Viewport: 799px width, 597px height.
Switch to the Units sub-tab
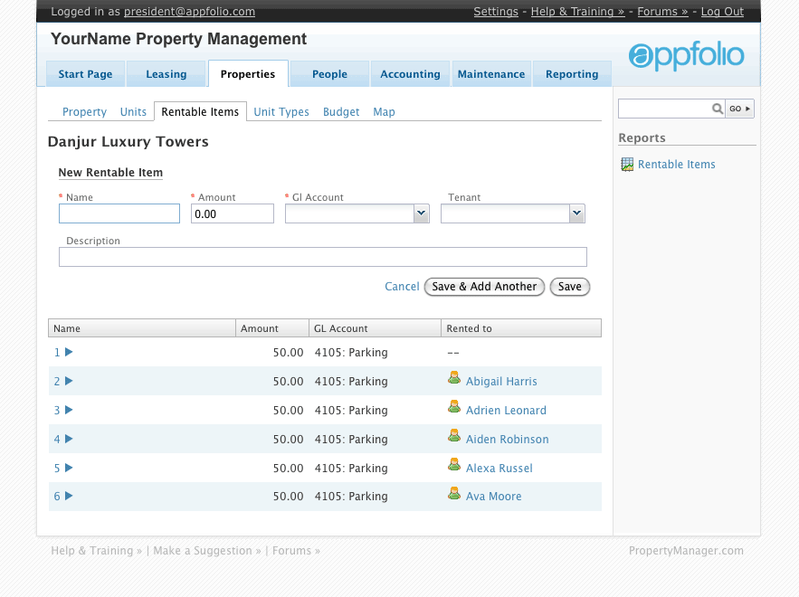click(134, 112)
